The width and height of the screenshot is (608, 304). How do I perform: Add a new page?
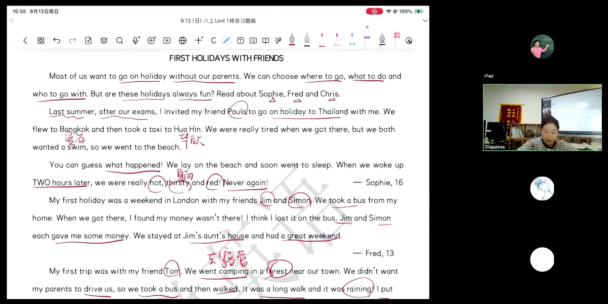(88, 41)
